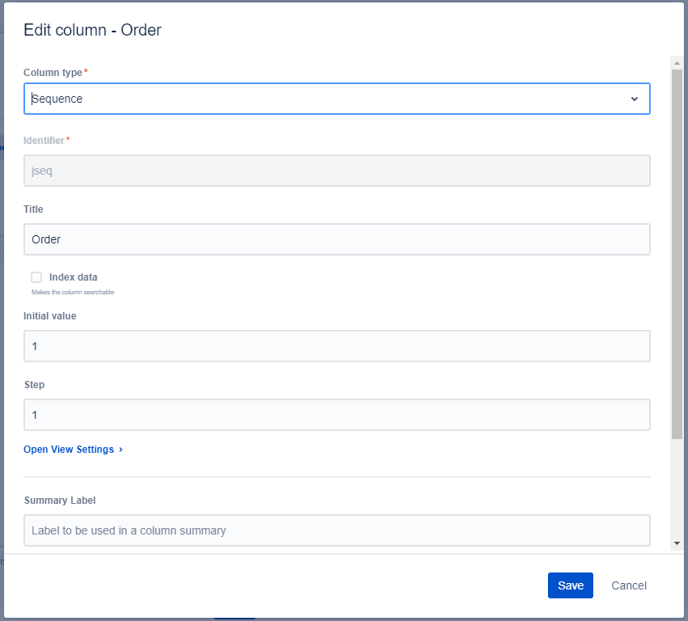The height and width of the screenshot is (621, 688).
Task: Open the Sequence column type combo box
Action: [x=324, y=99]
